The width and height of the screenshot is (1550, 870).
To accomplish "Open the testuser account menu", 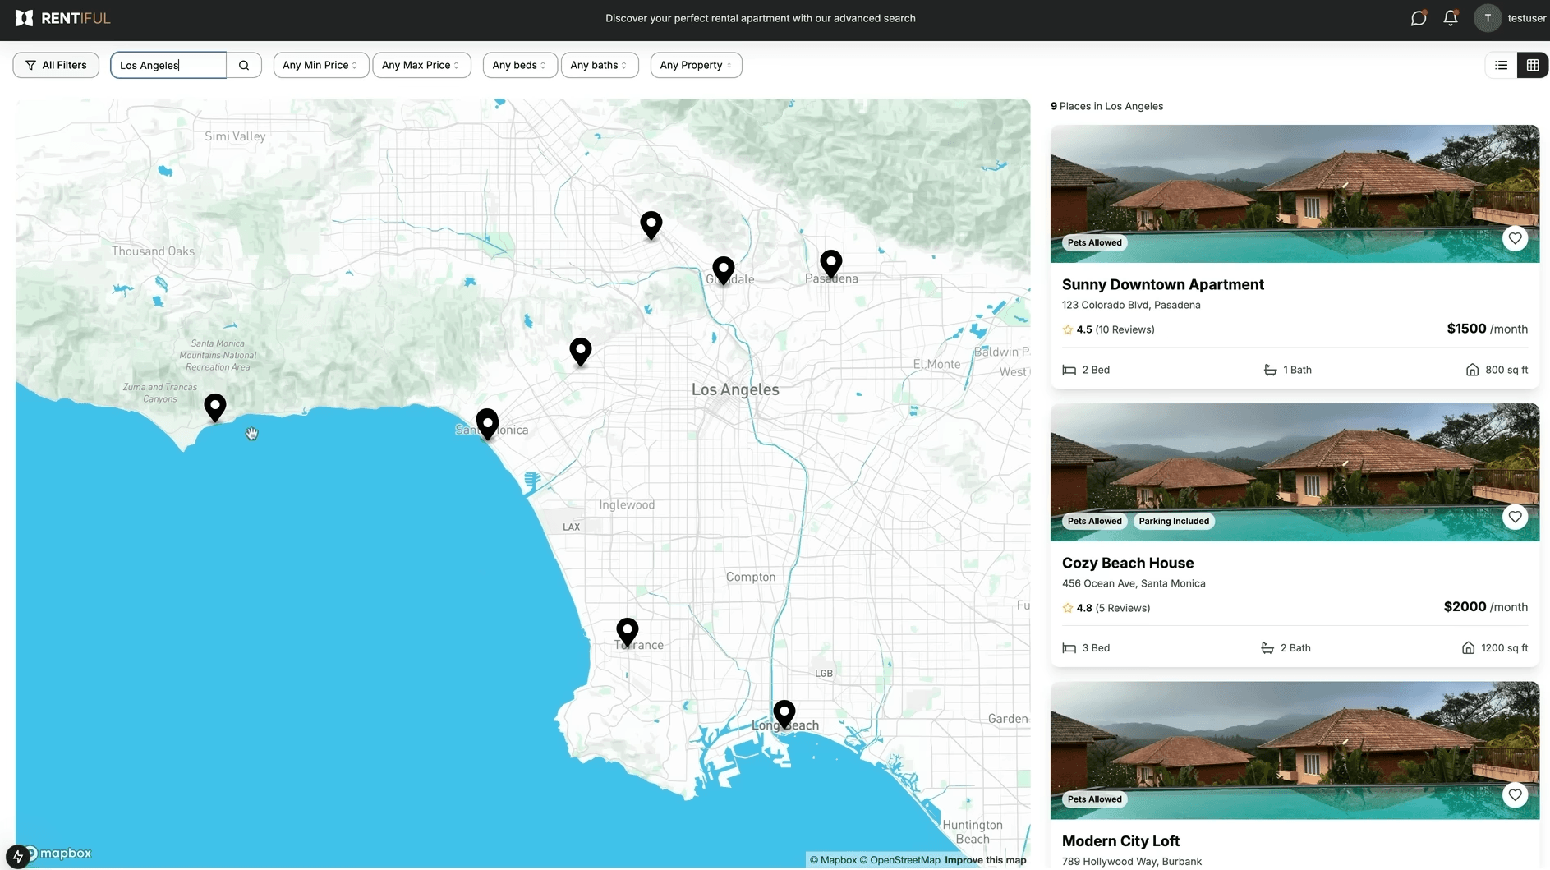I will point(1510,18).
